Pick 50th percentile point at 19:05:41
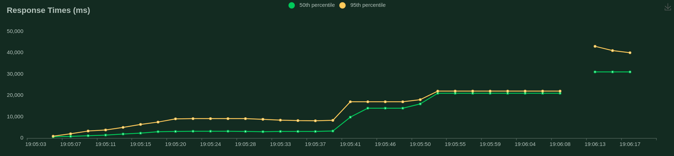This screenshot has height=156, width=674. click(x=350, y=117)
